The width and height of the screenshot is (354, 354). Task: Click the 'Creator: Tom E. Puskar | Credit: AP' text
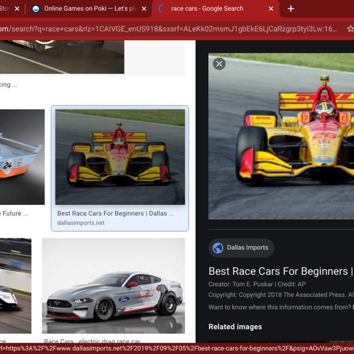click(257, 284)
